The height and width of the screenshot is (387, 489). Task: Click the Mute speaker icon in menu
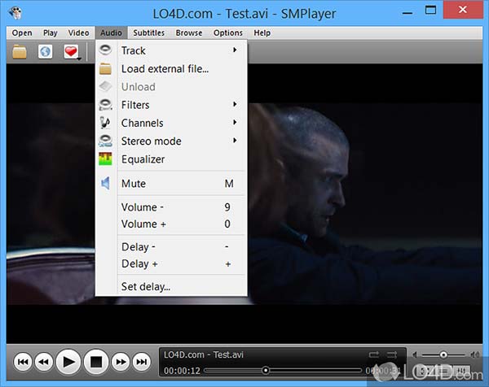105,183
